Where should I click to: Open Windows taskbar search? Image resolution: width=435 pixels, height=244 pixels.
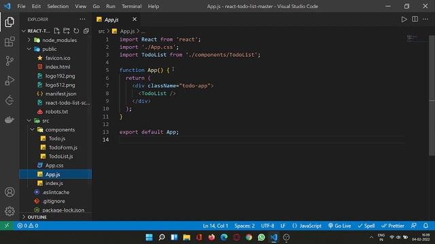click(x=162, y=237)
